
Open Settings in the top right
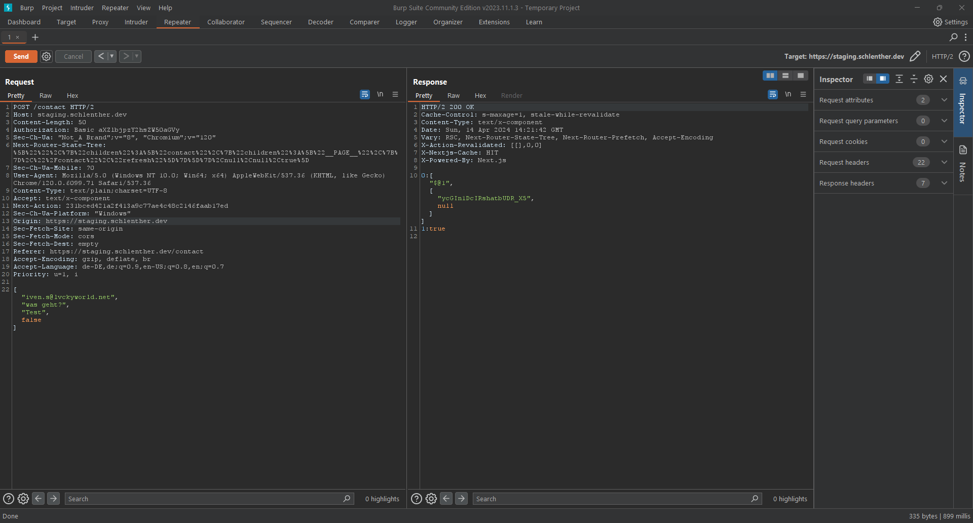point(950,22)
